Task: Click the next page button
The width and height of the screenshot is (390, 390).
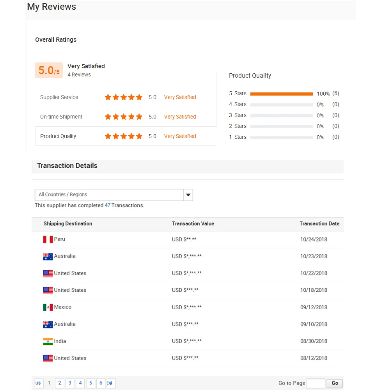Action: coord(110,383)
